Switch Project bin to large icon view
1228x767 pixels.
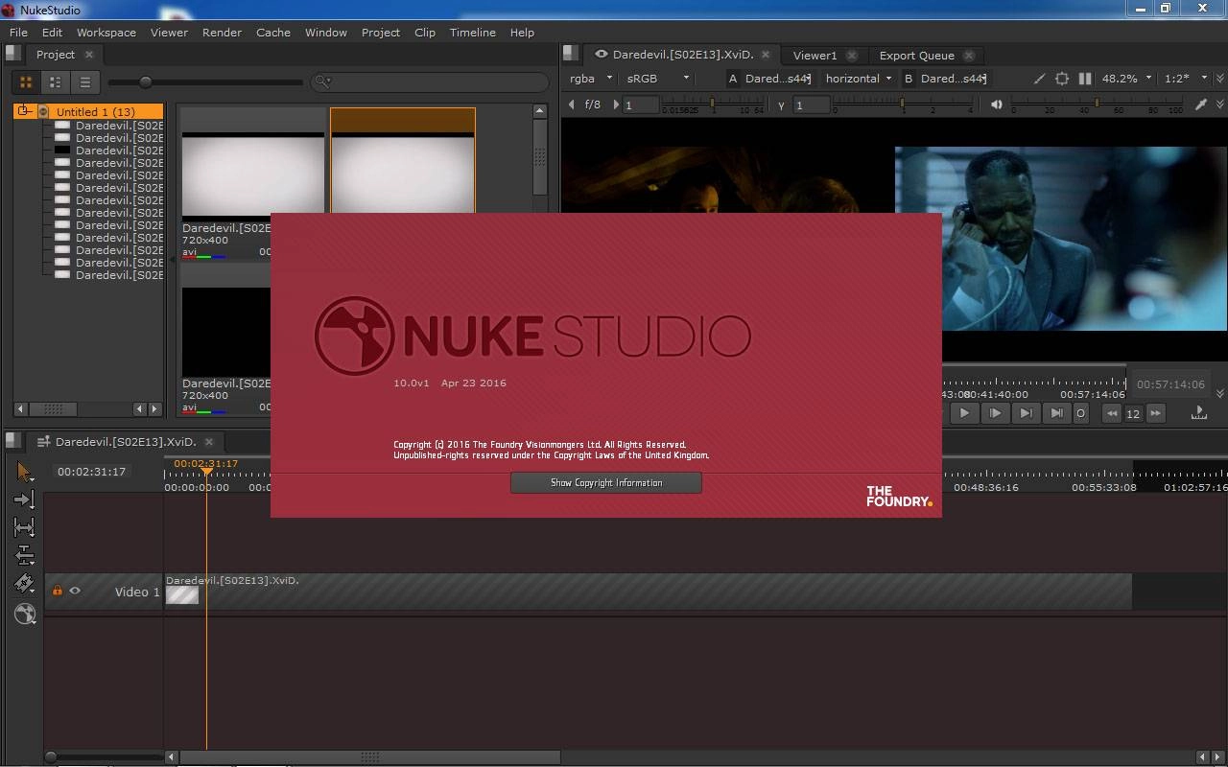point(26,82)
